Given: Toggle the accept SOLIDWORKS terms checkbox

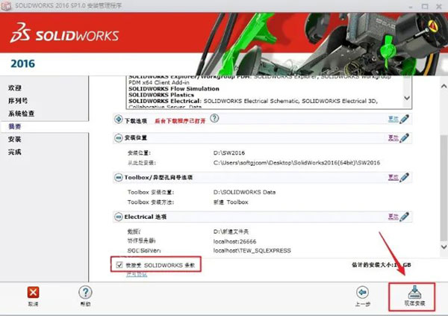Looking at the screenshot, I should point(119,264).
